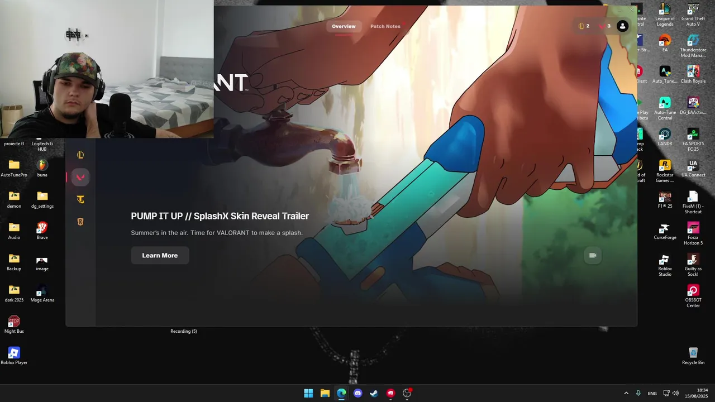Click the gold currency counter showing 2

tap(584, 26)
